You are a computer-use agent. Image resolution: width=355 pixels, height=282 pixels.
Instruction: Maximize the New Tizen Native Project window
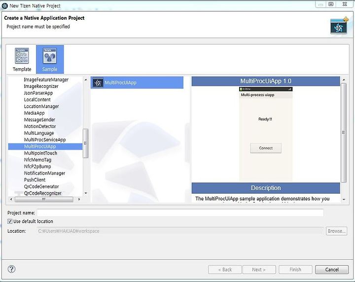click(x=331, y=4)
